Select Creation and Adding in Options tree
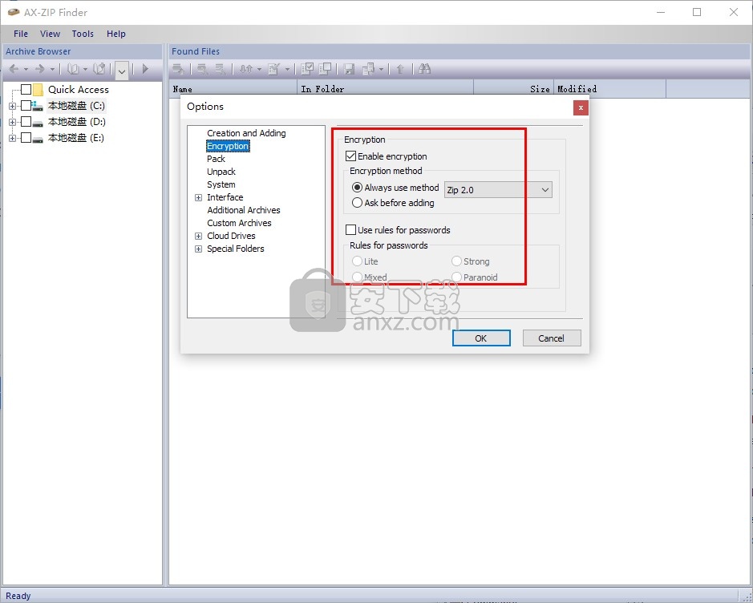The height and width of the screenshot is (603, 753). (246, 133)
